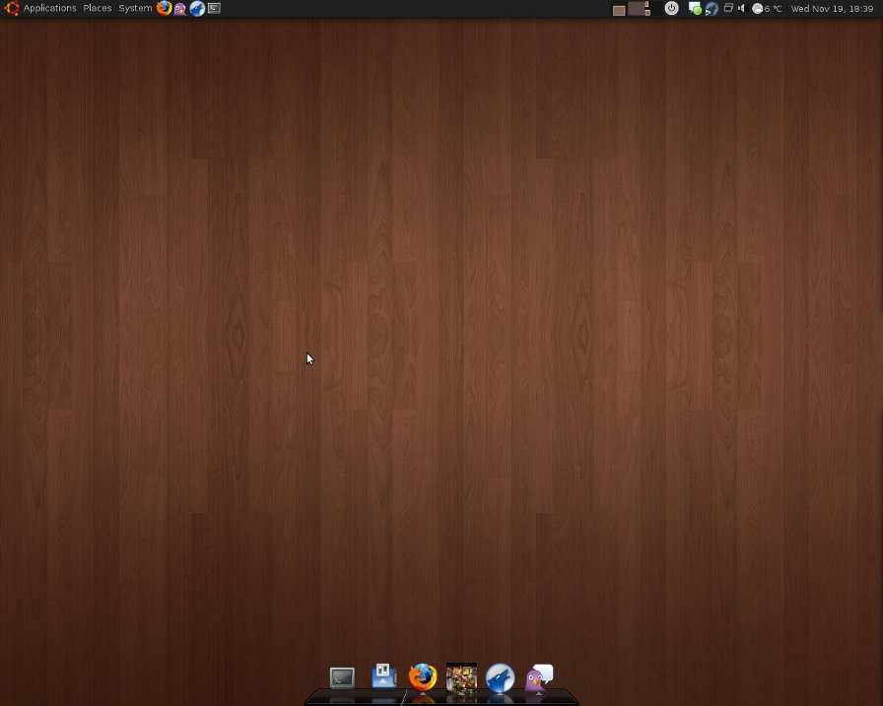This screenshot has width=883, height=706.
Task: Click the chat status tray icon
Action: pos(695,8)
